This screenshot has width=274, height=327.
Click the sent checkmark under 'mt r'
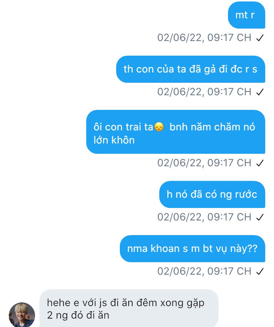point(260,38)
